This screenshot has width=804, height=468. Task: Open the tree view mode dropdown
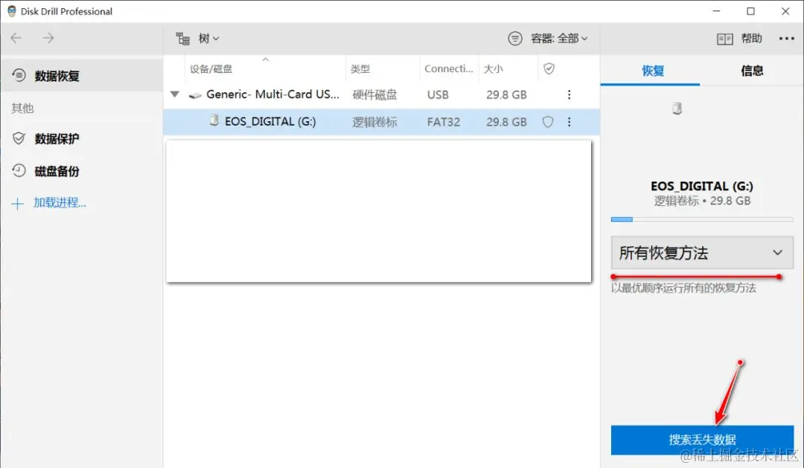(208, 39)
